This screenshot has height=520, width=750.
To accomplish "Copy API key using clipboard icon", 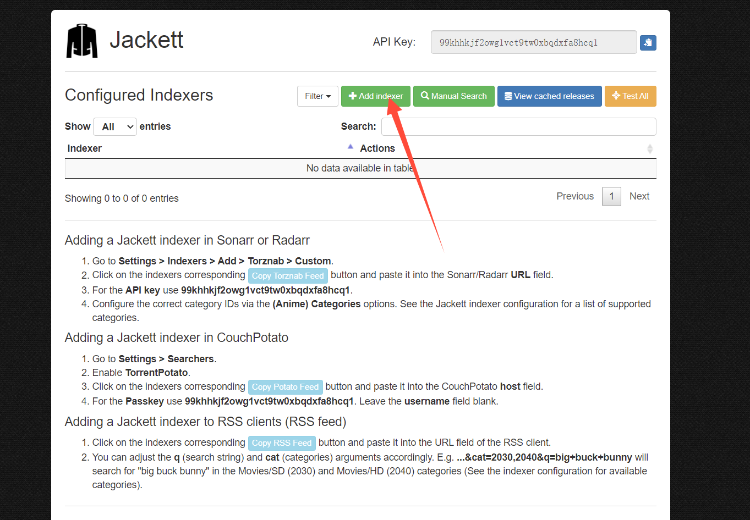I will [648, 43].
